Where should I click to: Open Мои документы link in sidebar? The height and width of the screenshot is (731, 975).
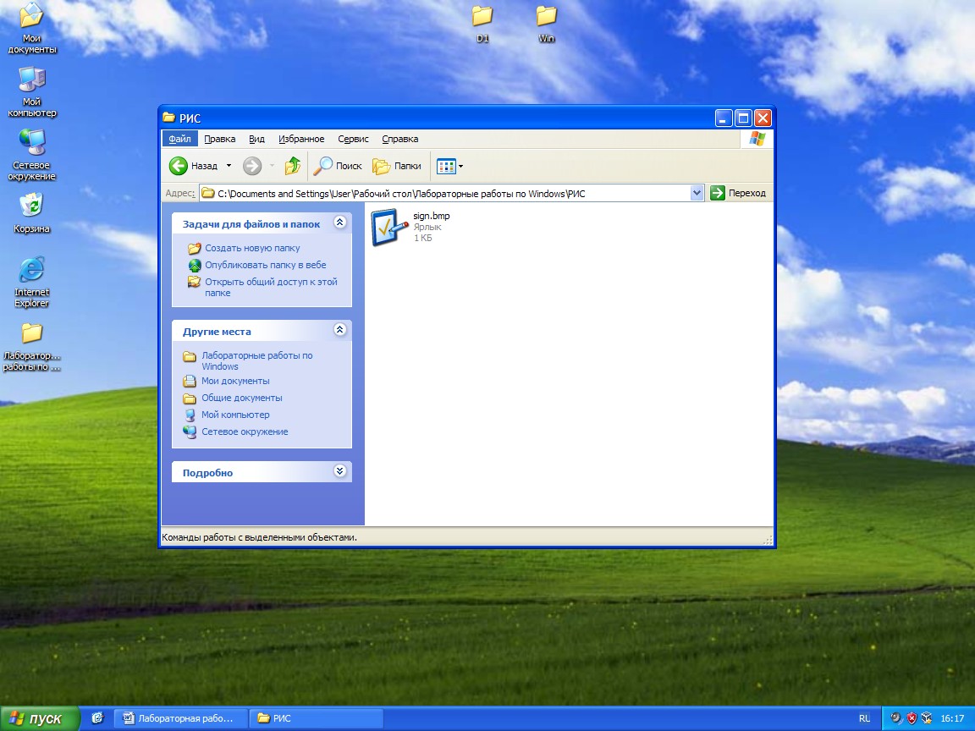pyautogui.click(x=235, y=381)
